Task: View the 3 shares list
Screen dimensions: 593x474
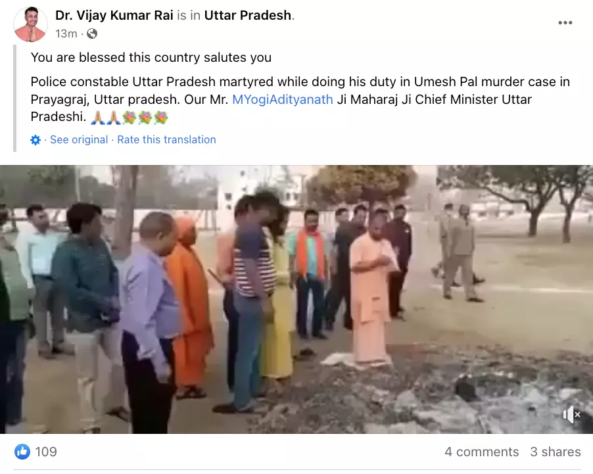Action: pyautogui.click(x=555, y=452)
